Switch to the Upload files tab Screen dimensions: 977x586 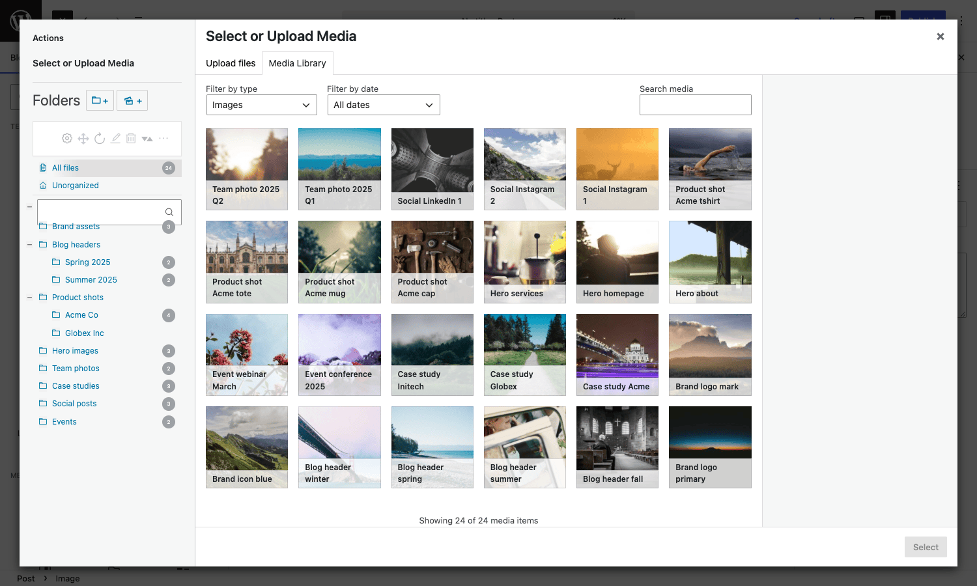point(231,63)
